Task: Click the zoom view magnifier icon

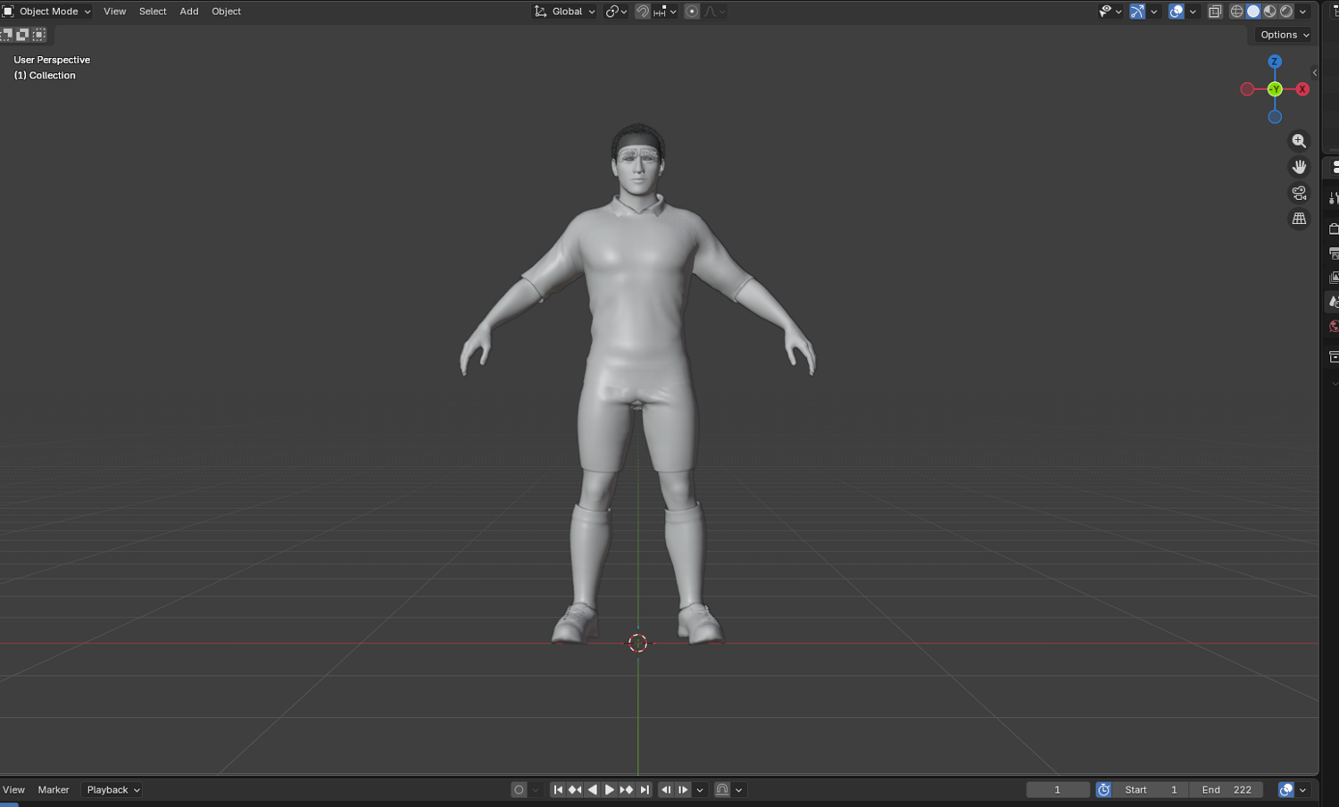Action: coord(1299,141)
